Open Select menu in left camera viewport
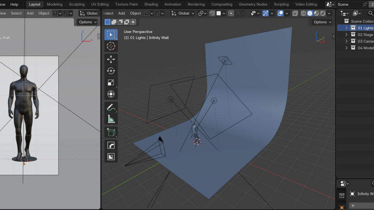Image resolution: width=374 pixels, height=210 pixels. click(16, 13)
